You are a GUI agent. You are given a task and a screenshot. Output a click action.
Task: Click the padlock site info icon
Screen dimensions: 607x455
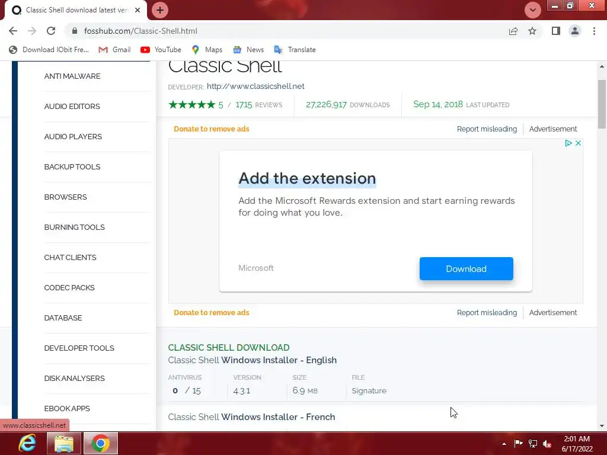tap(75, 31)
